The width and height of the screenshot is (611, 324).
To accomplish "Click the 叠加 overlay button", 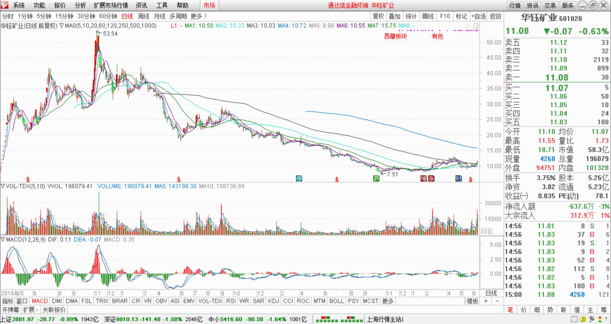I will point(394,16).
